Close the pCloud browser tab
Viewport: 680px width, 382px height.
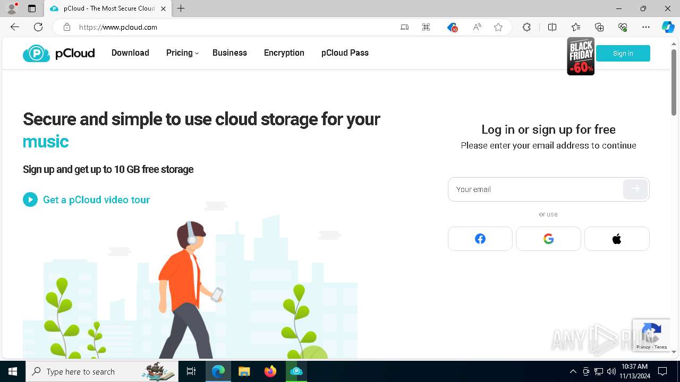pos(163,8)
